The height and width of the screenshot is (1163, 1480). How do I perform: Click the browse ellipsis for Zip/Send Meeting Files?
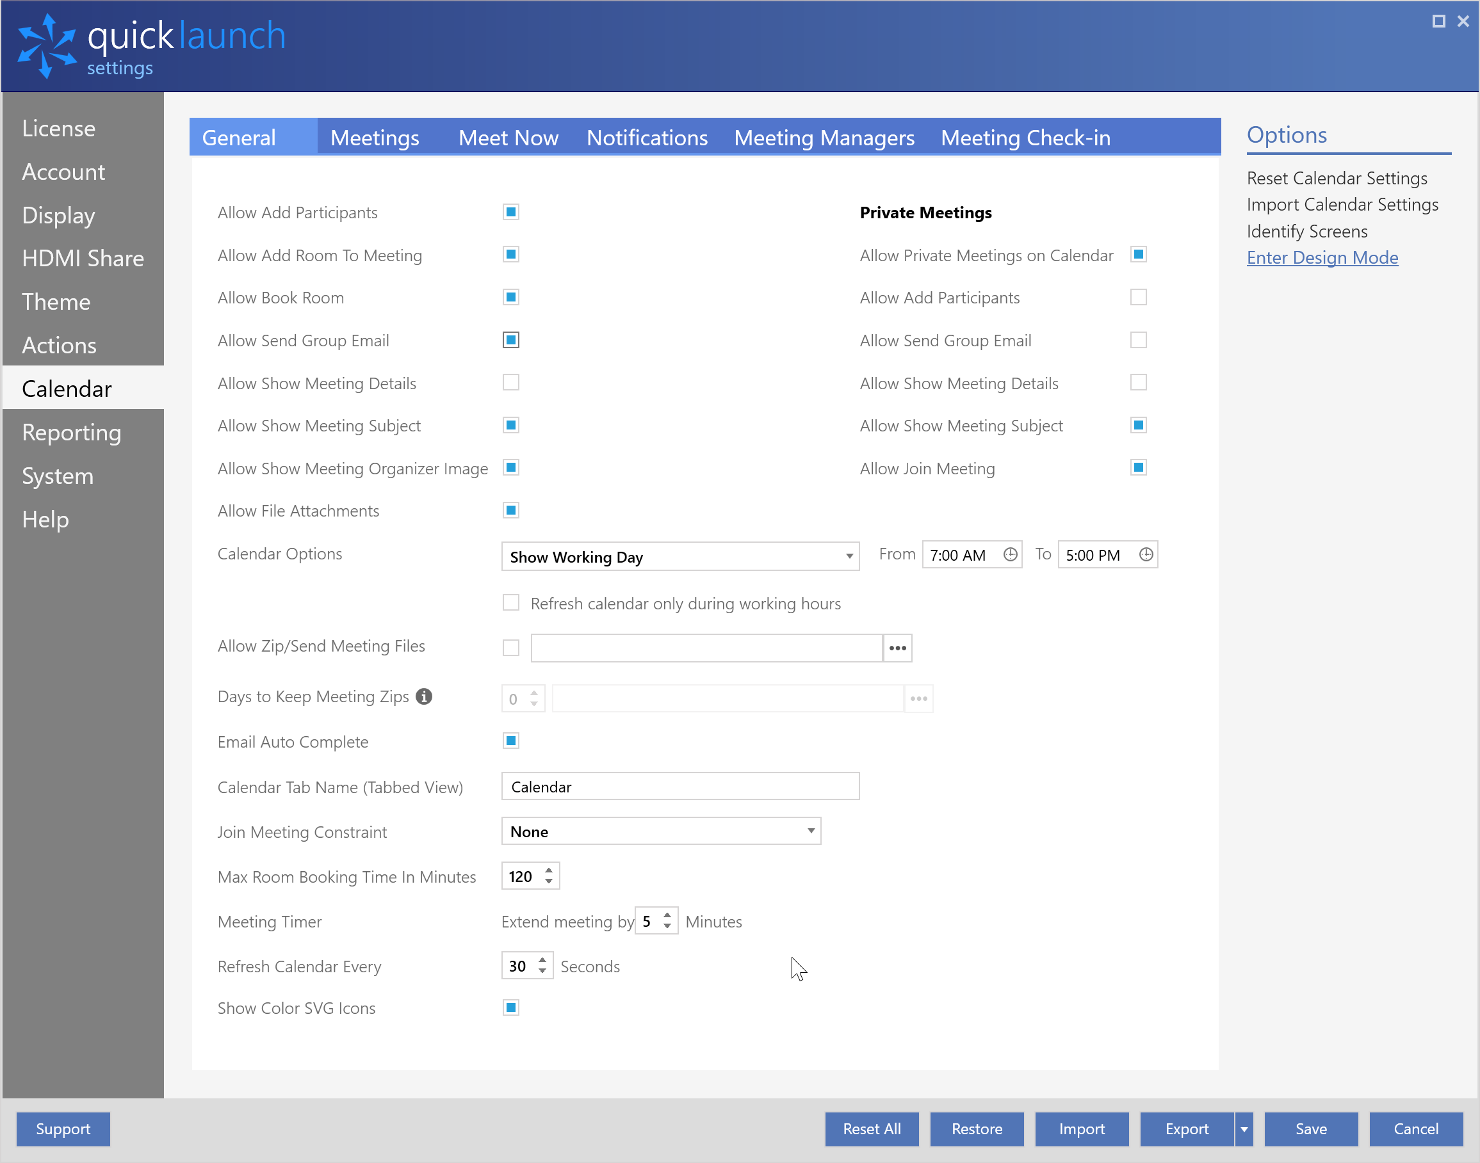(x=897, y=648)
